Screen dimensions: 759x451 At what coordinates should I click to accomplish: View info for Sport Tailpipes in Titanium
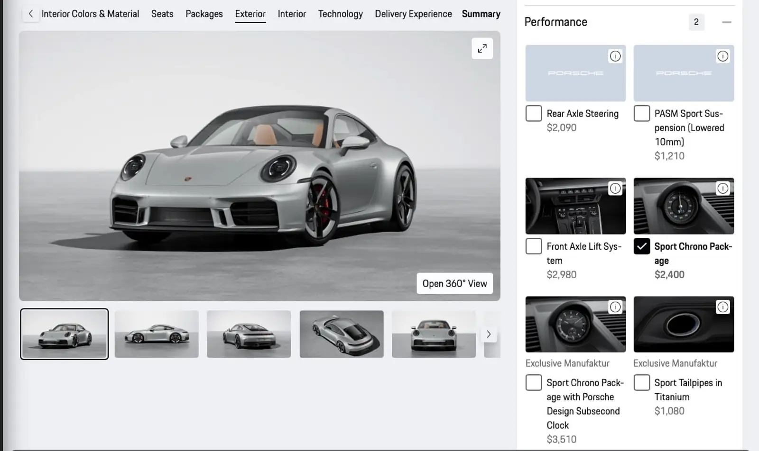tap(722, 307)
